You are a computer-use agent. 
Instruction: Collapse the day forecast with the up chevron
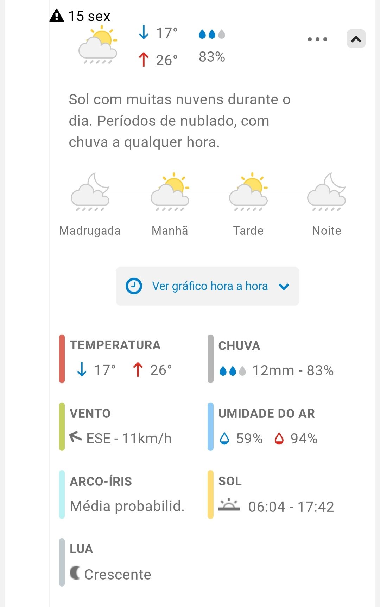[x=356, y=39]
